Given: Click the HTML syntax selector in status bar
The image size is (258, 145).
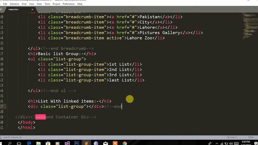Looking at the screenshot, I should click(x=251, y=137).
